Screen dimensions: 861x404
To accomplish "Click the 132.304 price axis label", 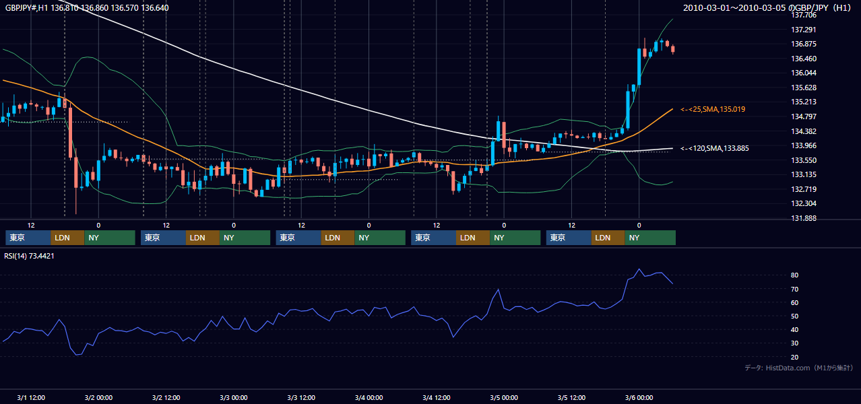I will tap(804, 203).
